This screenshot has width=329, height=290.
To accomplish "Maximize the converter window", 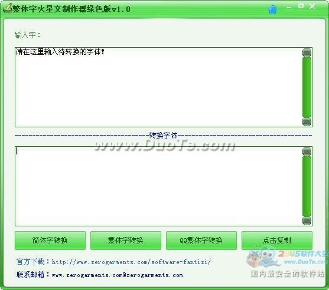I will (x=301, y=6).
